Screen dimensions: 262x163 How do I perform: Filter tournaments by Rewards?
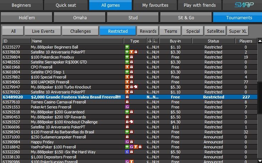coord(148,31)
